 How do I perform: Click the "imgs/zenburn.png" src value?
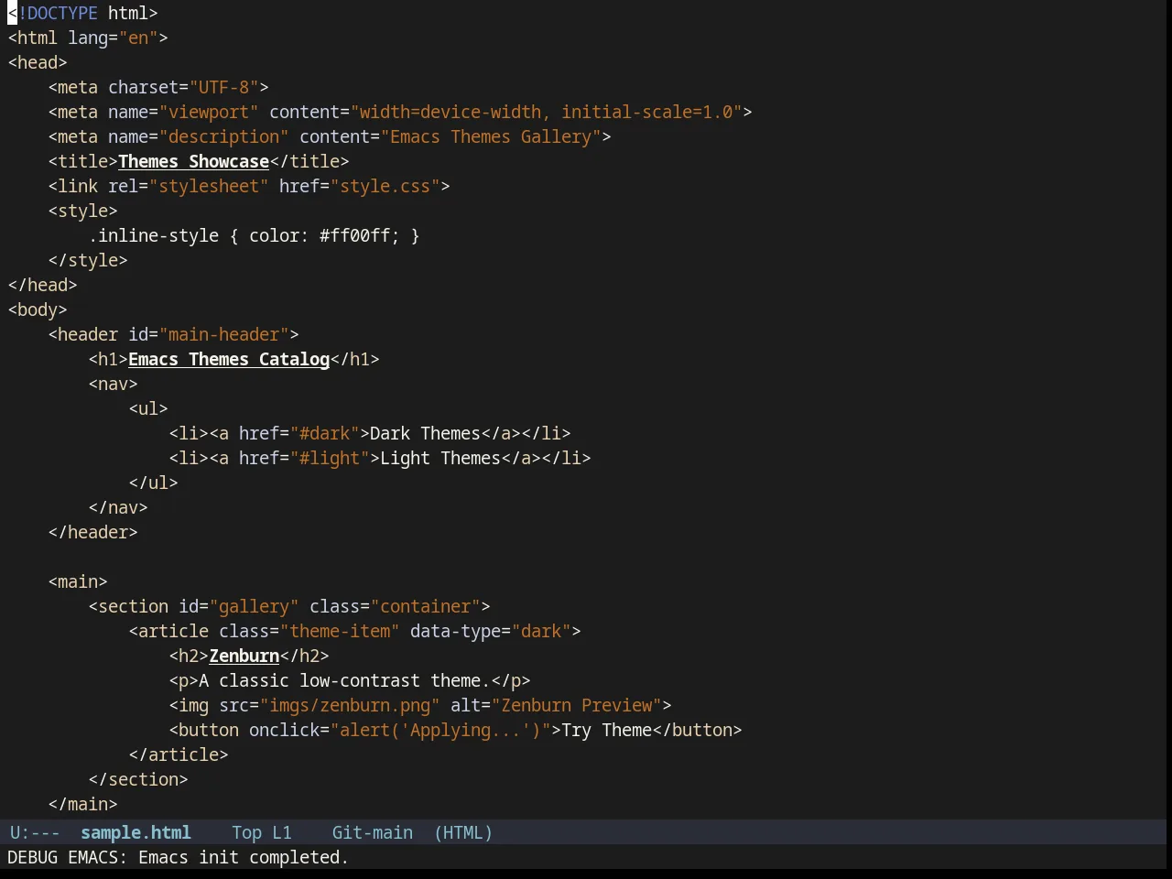tap(350, 705)
